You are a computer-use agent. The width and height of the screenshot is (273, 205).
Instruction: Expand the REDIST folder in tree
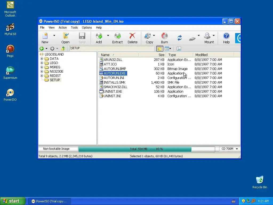point(42,76)
